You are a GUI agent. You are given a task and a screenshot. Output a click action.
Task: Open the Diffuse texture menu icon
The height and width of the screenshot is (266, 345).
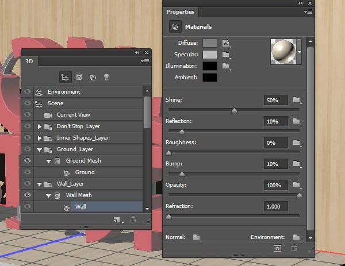click(x=226, y=43)
